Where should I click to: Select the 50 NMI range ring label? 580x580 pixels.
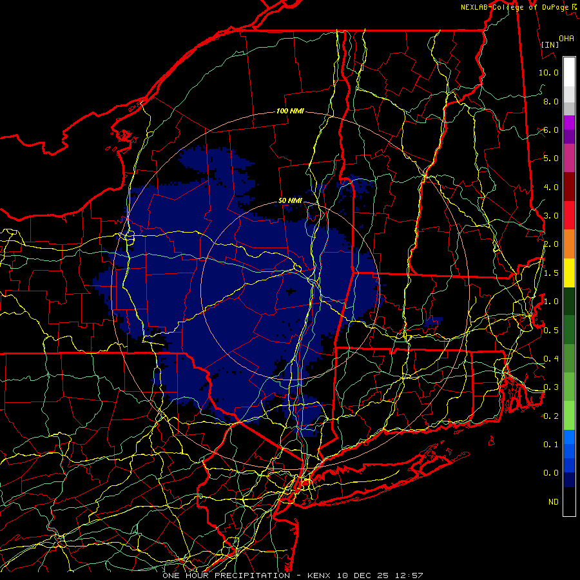click(x=290, y=200)
